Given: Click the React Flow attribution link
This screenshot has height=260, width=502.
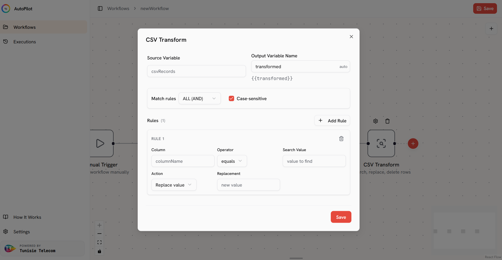Looking at the screenshot, I should click(x=493, y=257).
